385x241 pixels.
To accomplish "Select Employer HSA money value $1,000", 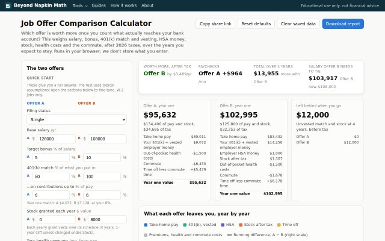I will (x=276, y=153).
